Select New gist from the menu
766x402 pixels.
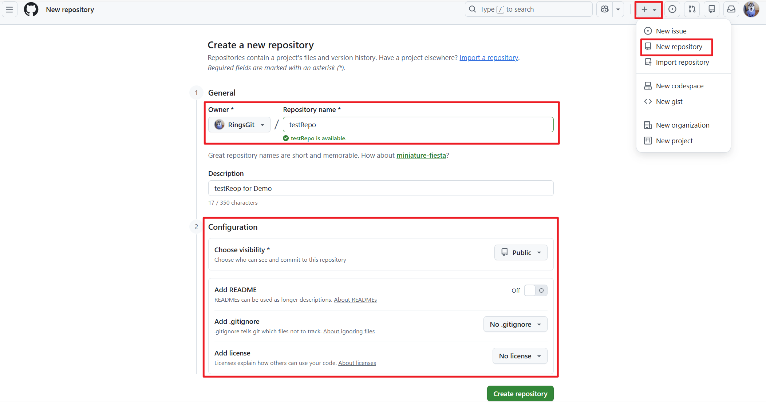(x=669, y=101)
